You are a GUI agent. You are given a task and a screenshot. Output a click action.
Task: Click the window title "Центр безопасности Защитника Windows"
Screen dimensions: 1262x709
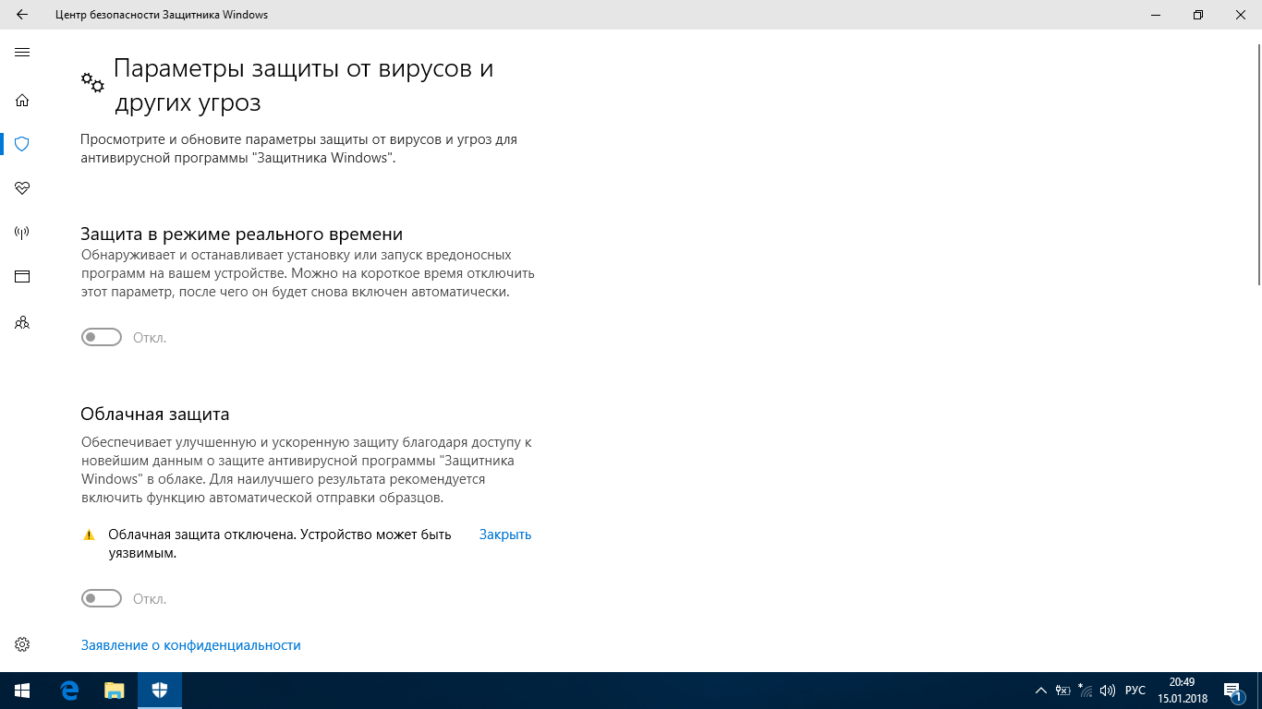162,15
